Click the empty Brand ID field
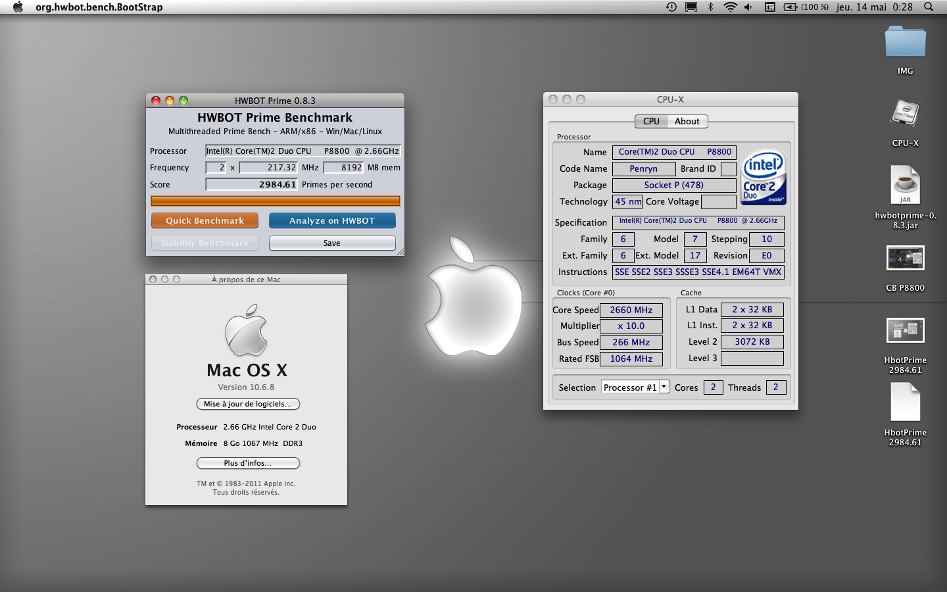The width and height of the screenshot is (947, 592). click(729, 168)
